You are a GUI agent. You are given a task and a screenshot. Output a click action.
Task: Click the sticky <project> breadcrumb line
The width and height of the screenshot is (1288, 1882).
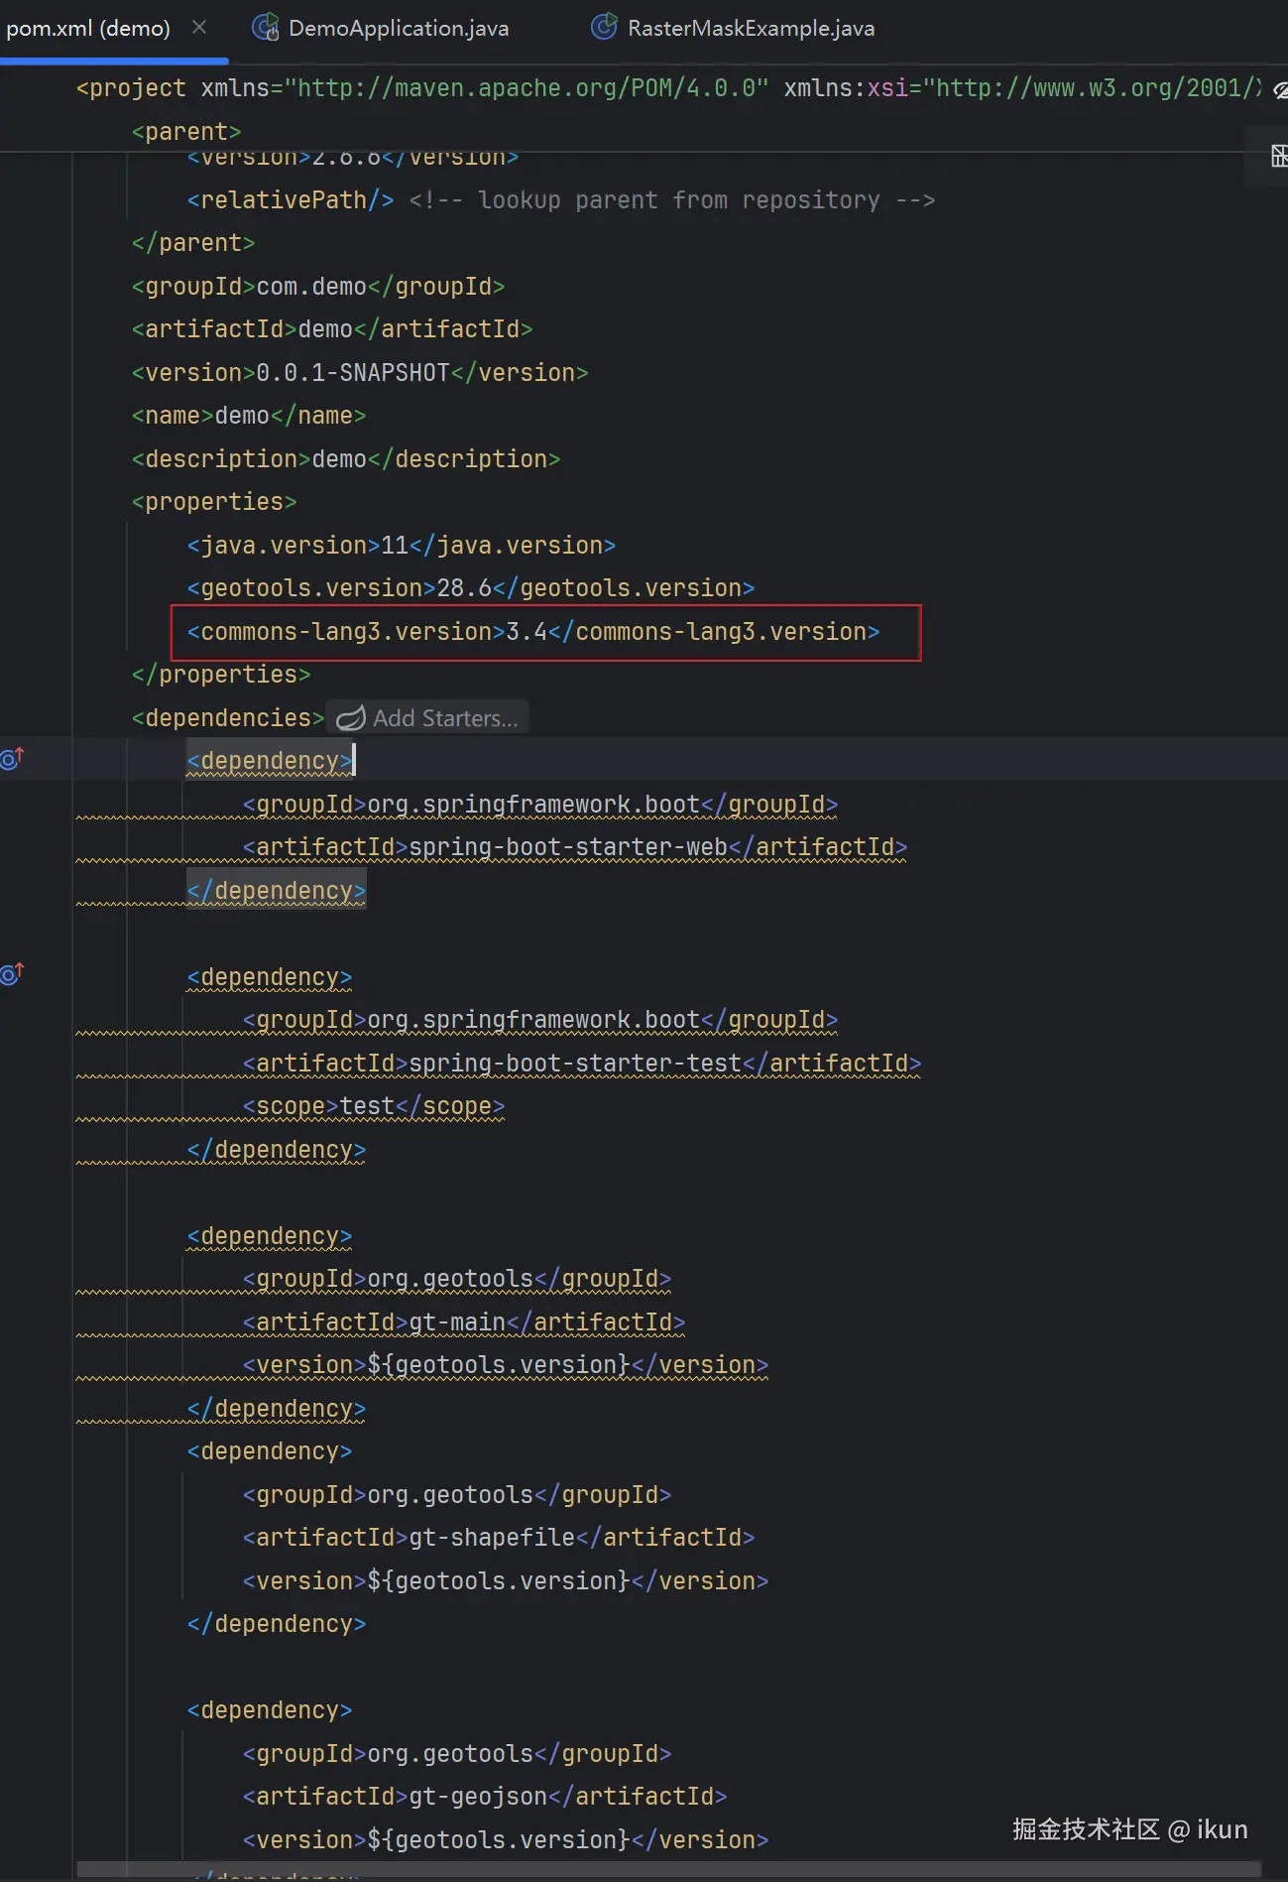668,88
